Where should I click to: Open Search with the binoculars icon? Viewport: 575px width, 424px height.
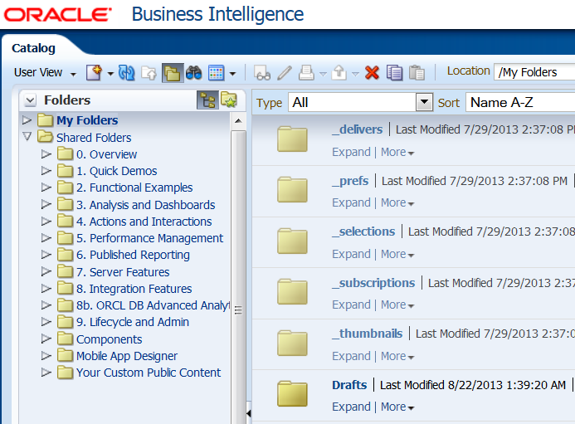[x=193, y=73]
